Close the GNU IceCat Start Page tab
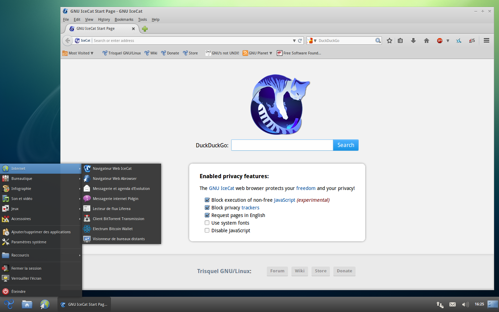The height and width of the screenshot is (312, 499). point(133,29)
